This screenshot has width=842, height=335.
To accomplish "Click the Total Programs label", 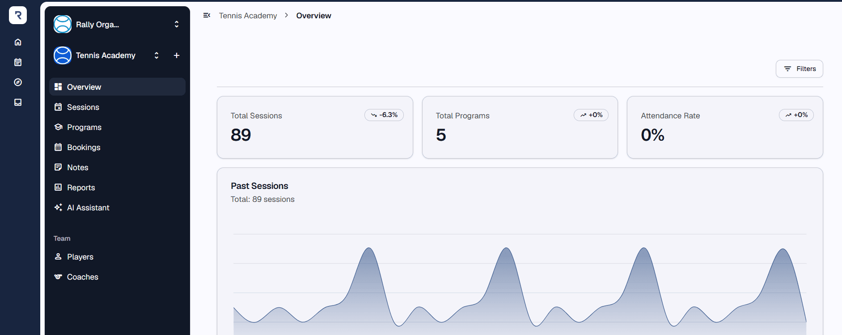I will (x=462, y=116).
